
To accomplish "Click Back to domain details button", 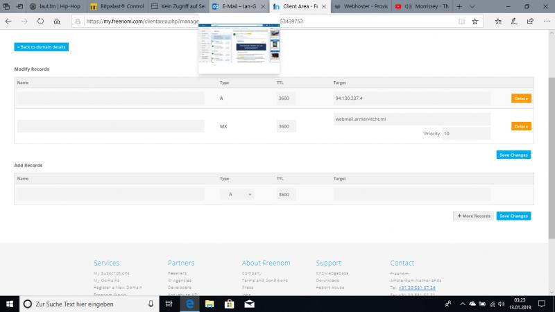I will coord(42,47).
